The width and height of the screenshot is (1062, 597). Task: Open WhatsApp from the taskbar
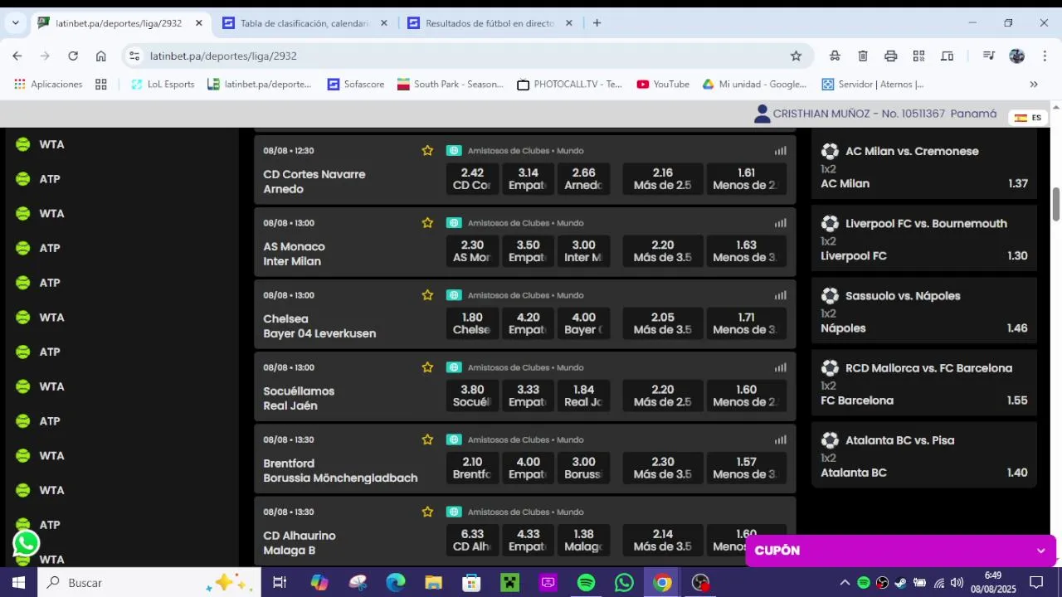(x=624, y=583)
